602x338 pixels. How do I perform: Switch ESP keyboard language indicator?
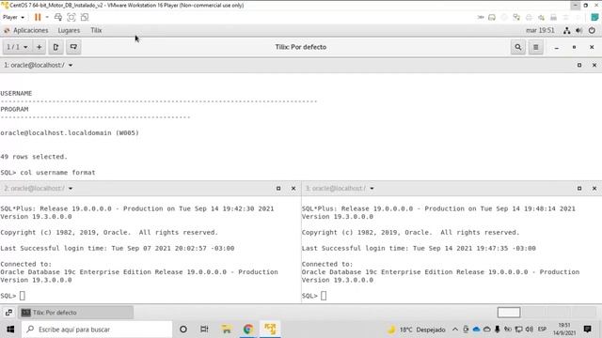coord(542,330)
